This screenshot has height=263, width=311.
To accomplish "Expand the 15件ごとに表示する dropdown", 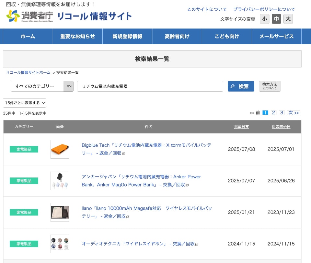I will click(x=25, y=103).
